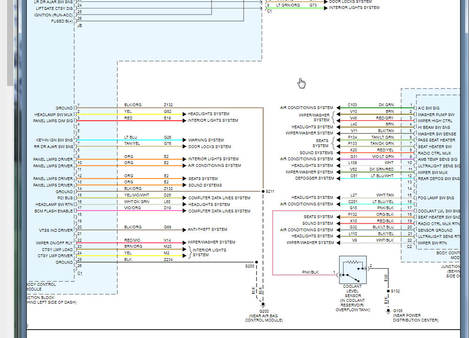Select the PANEL LMPS DIM SIG label
Viewport: 469px width, 338px height.
tap(53, 121)
